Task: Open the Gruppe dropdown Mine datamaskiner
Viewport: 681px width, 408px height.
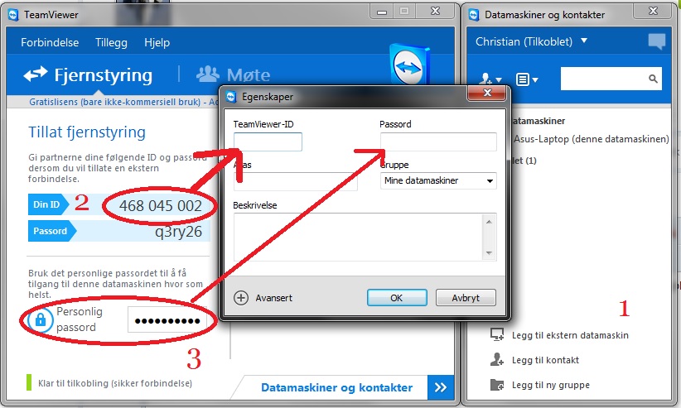Action: point(438,180)
